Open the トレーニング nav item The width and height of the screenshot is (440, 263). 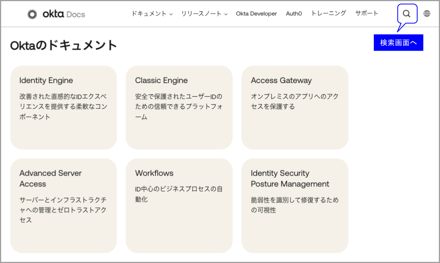[x=328, y=13]
